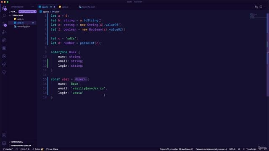Viewport: 269px width, 151px height.
Task: Click the Synchronize Changes icon in status bar
Action: 17,149
